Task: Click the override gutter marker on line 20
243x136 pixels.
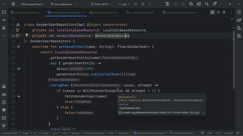Action: pos(19,46)
